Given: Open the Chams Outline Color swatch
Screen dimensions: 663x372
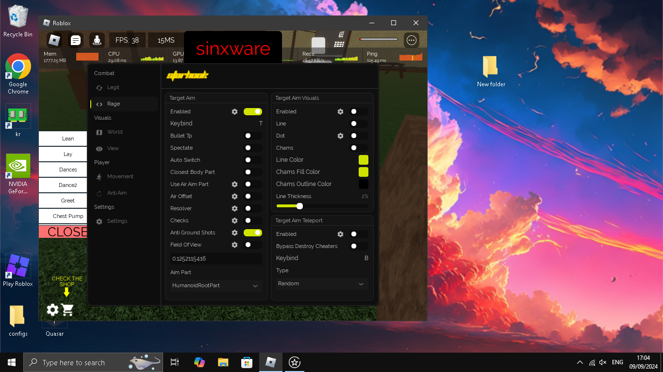Looking at the screenshot, I should coord(364,184).
